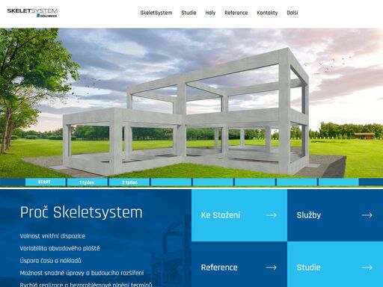Click the arrow icon beside Služby
383x287 pixels.
pos(367,215)
